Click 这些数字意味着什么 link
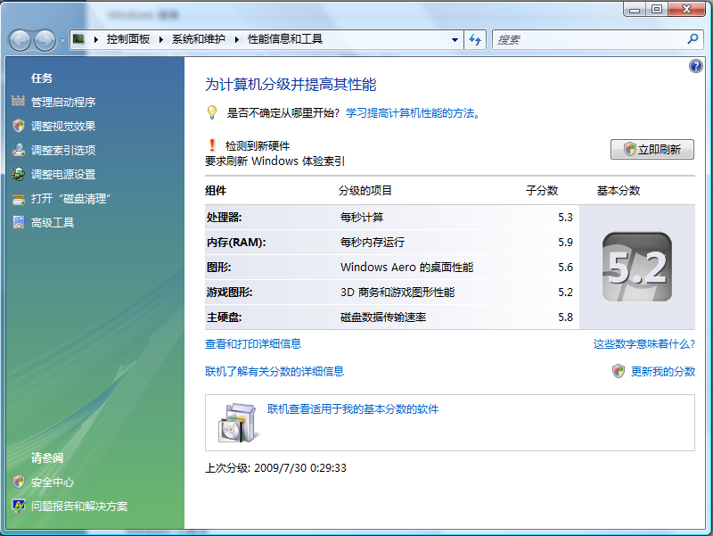Viewport: 713px width, 536px height. click(643, 343)
